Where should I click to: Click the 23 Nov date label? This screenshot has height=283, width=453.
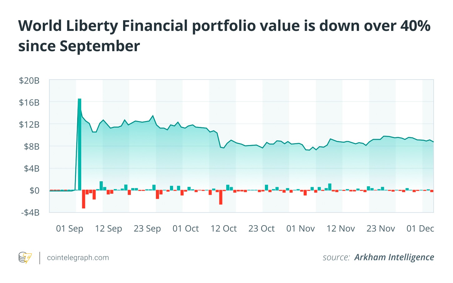[x=381, y=229]
